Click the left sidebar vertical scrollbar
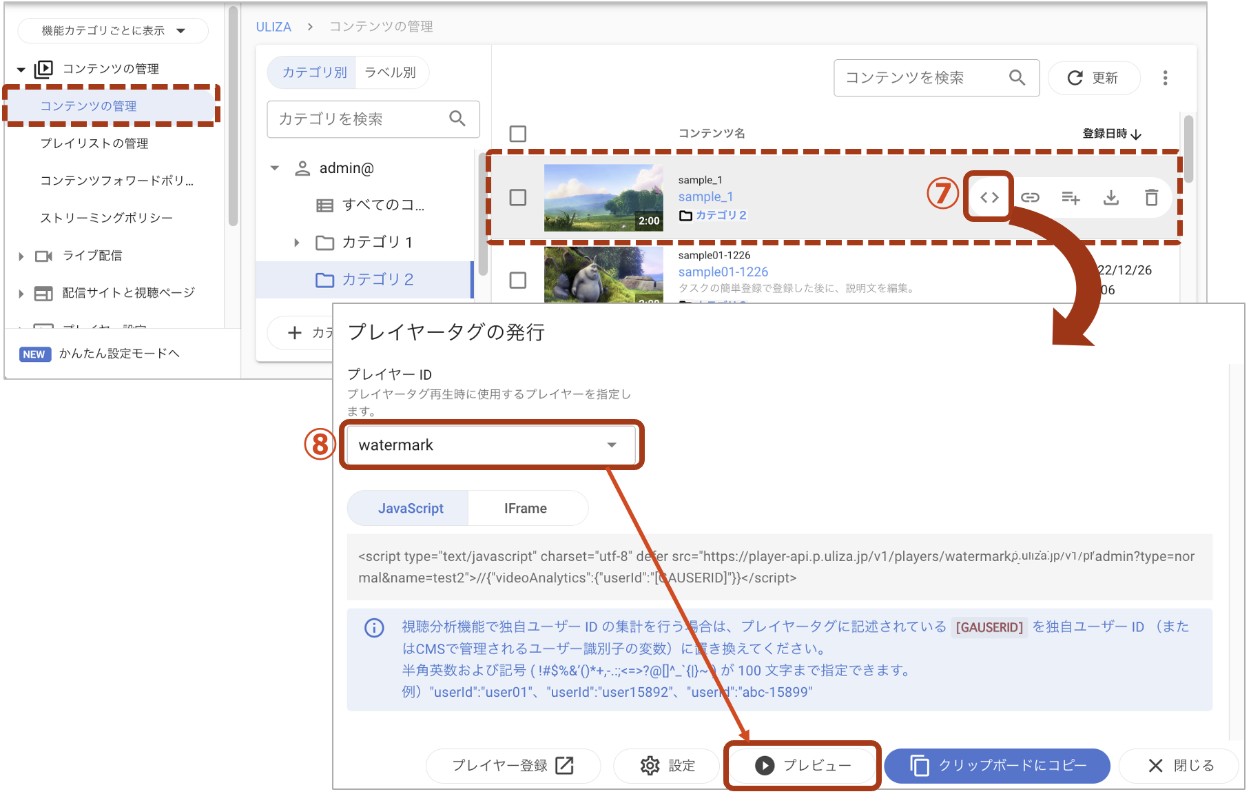Image resolution: width=1251 pixels, height=794 pixels. tap(234, 116)
